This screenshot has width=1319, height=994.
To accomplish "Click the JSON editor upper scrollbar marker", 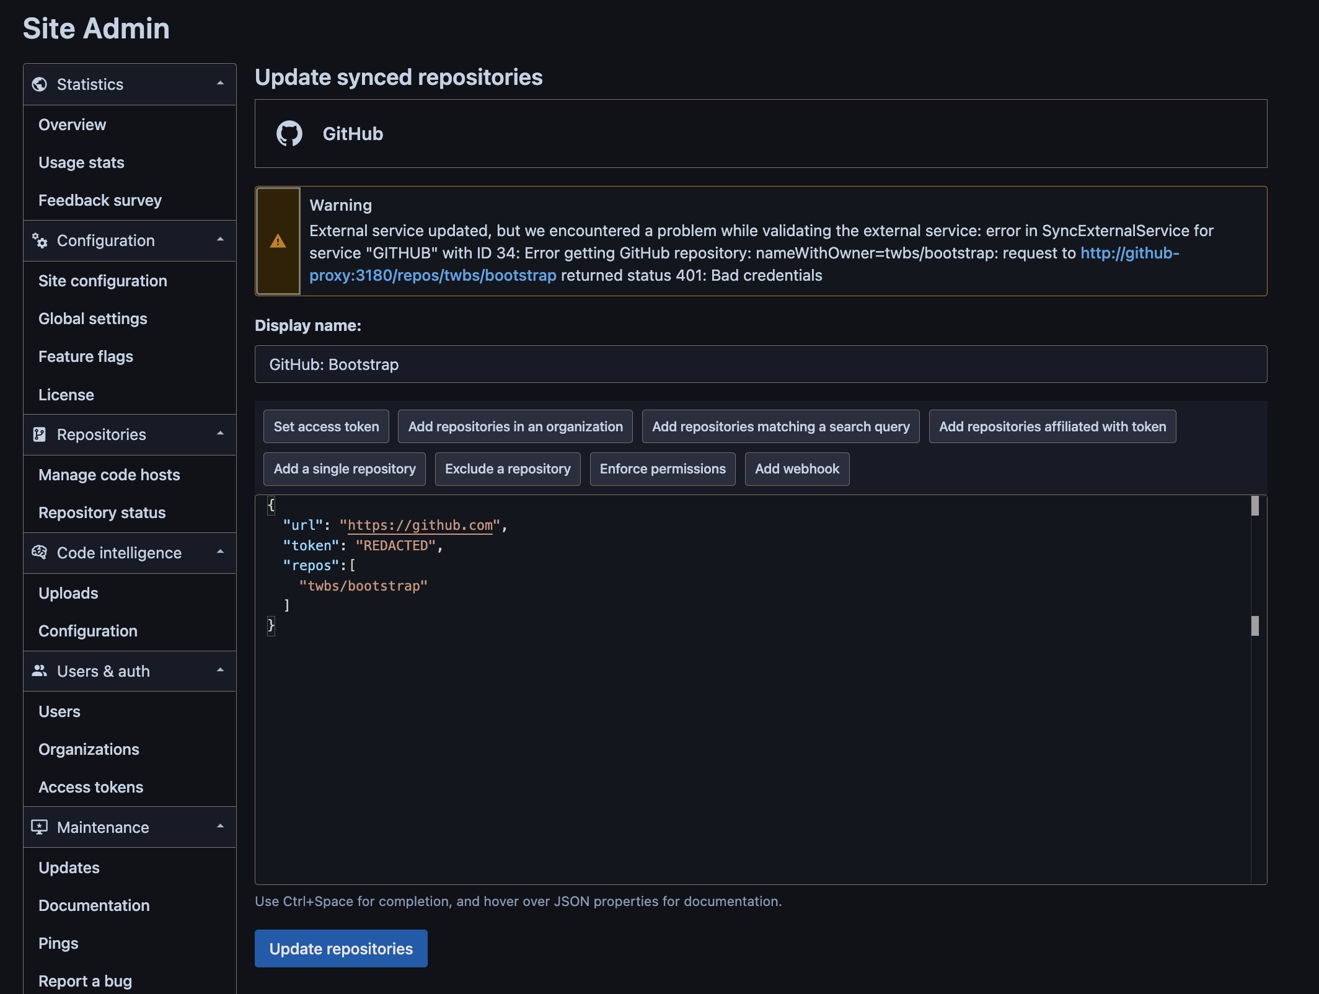I will coord(1255,506).
